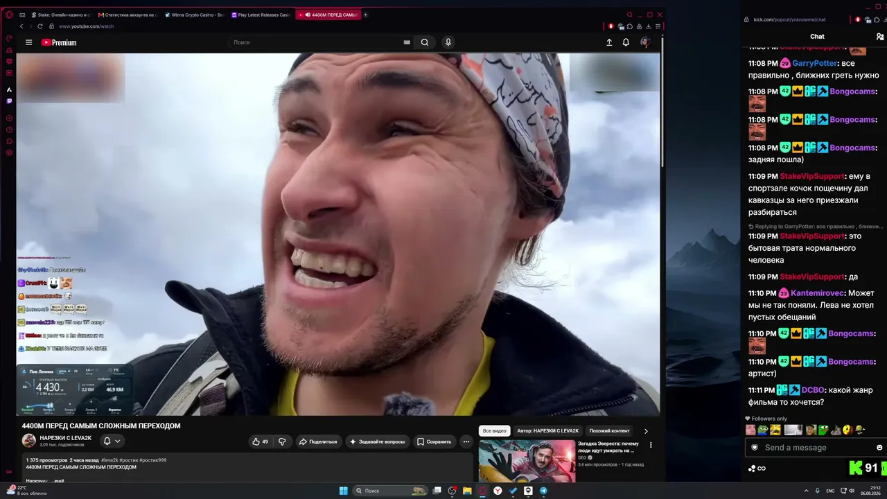Save video with the Сохранить button

pos(434,441)
